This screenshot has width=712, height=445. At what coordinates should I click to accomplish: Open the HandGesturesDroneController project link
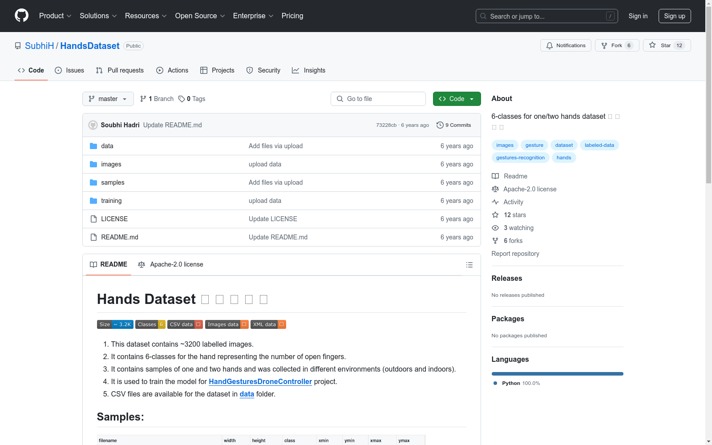(260, 381)
